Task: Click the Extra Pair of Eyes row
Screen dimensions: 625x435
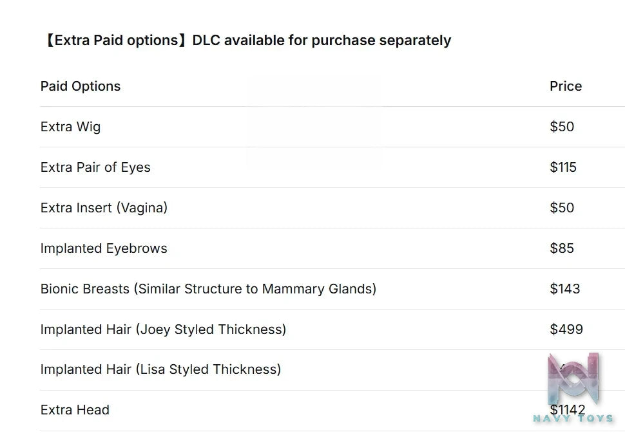Action: 332,167
